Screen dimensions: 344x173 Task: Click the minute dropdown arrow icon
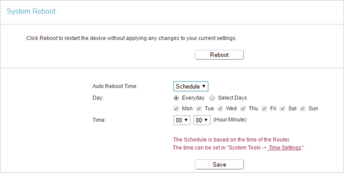pyautogui.click(x=206, y=120)
